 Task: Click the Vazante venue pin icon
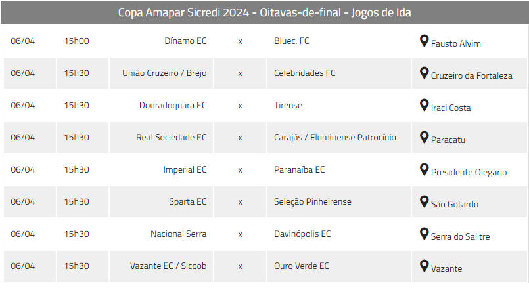point(424,266)
